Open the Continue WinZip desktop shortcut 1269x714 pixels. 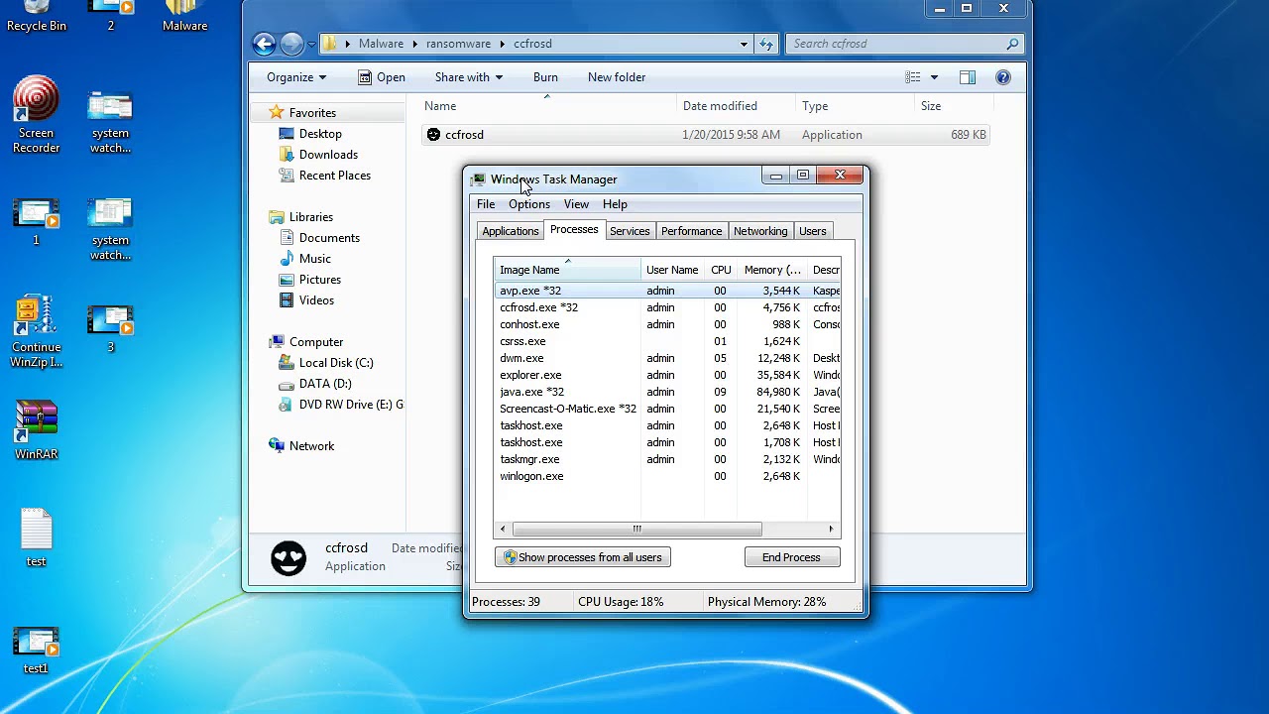click(37, 331)
